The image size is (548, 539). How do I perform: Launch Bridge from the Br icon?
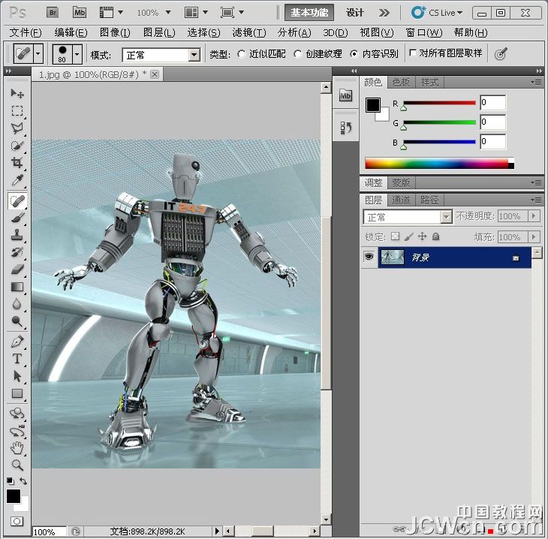coord(53,13)
